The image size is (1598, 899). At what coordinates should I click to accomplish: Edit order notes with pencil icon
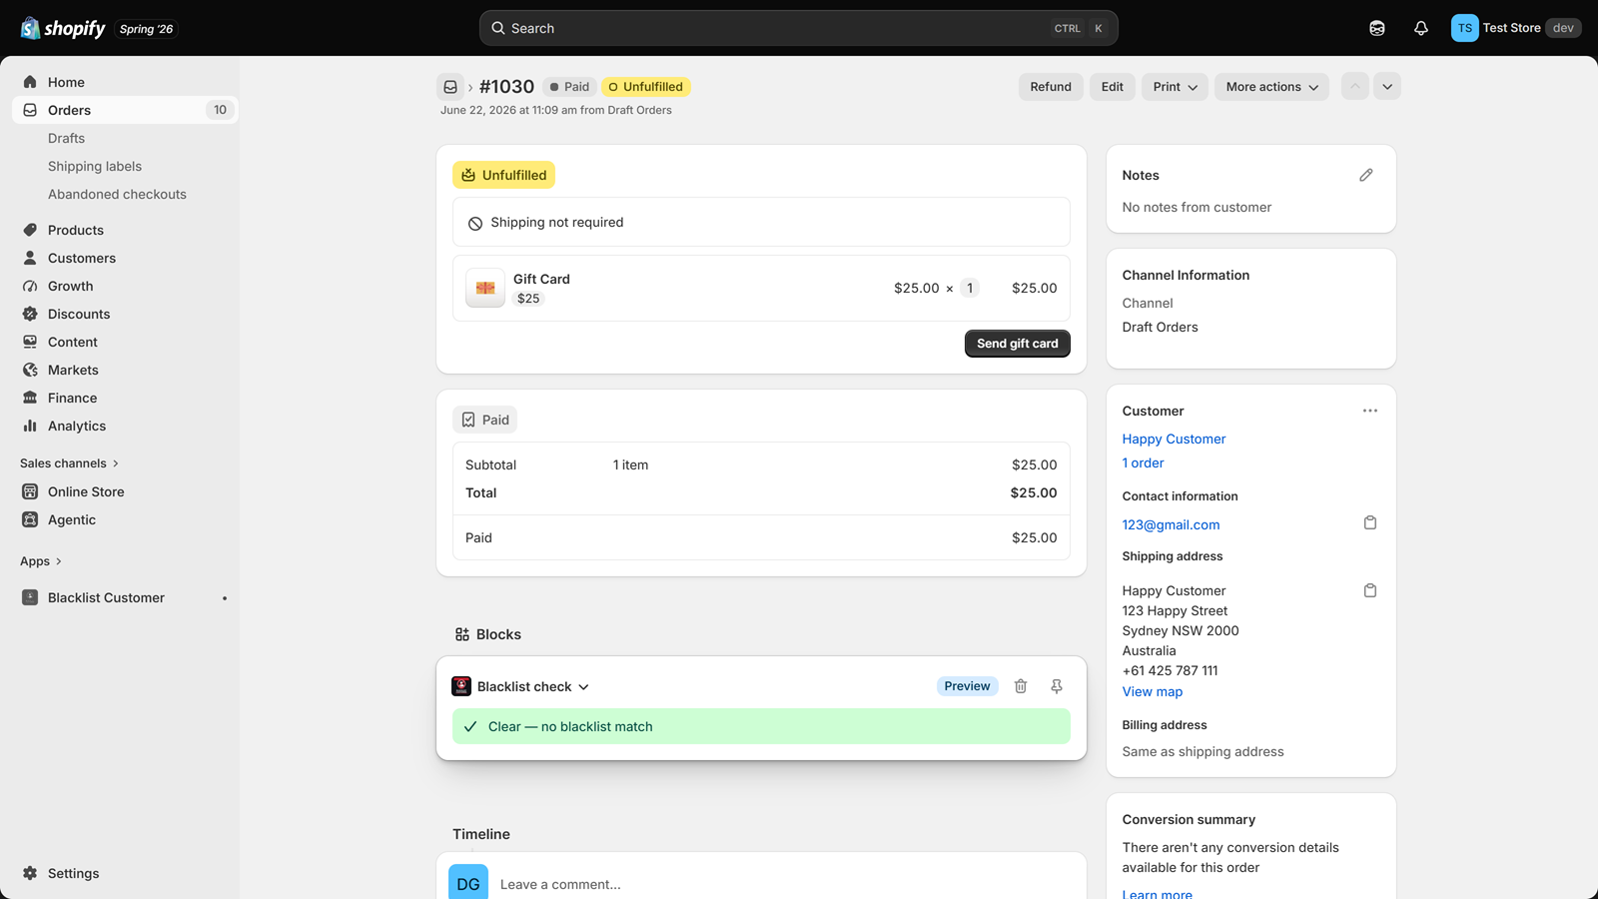point(1366,175)
